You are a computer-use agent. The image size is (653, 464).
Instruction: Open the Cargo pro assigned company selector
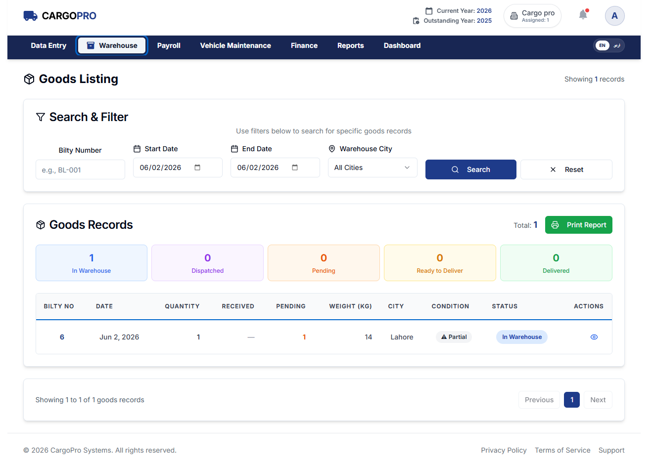[532, 16]
